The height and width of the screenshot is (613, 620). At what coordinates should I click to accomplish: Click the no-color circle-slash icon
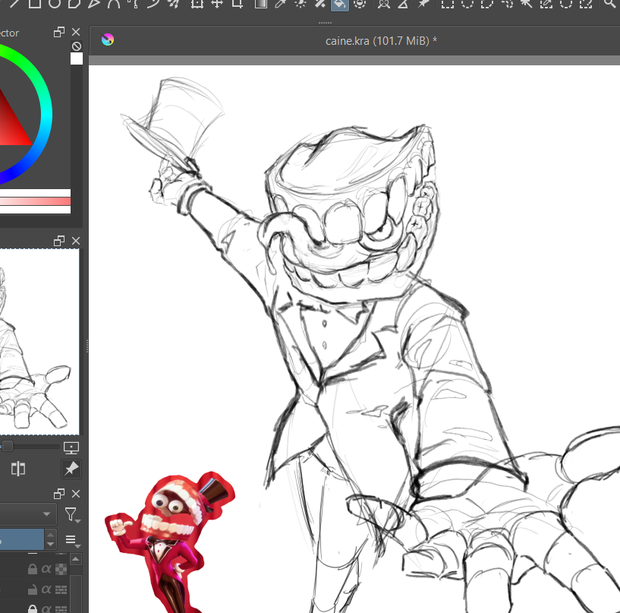[77, 46]
